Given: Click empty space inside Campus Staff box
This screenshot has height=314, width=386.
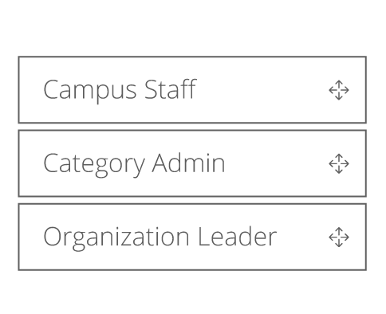Looking at the screenshot, I should pos(261,90).
